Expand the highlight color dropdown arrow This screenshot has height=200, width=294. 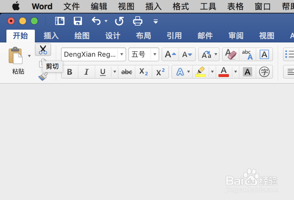pos(212,72)
